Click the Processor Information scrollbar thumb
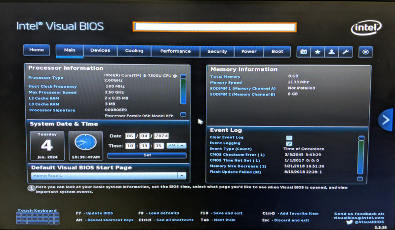The height and width of the screenshot is (230, 395). 183,92
